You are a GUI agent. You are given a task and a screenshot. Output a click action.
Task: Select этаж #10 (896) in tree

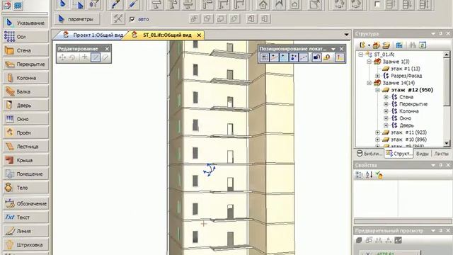(408, 140)
